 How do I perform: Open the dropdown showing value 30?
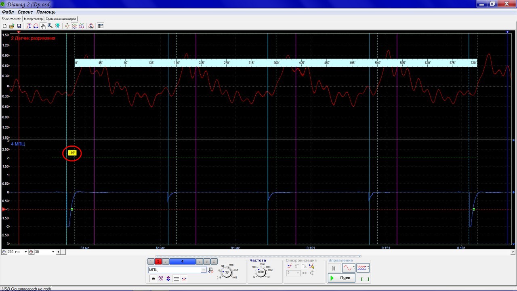pos(53,252)
